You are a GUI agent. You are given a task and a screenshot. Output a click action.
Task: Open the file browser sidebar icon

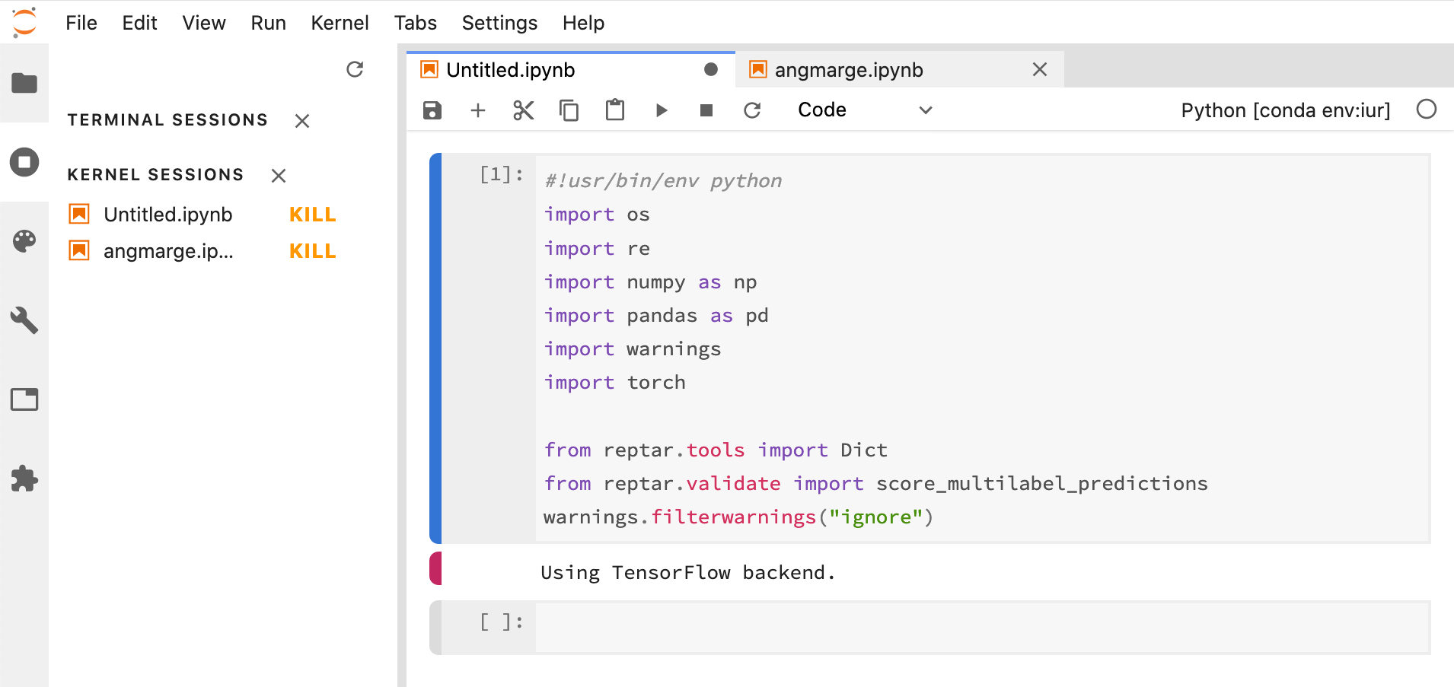(24, 83)
